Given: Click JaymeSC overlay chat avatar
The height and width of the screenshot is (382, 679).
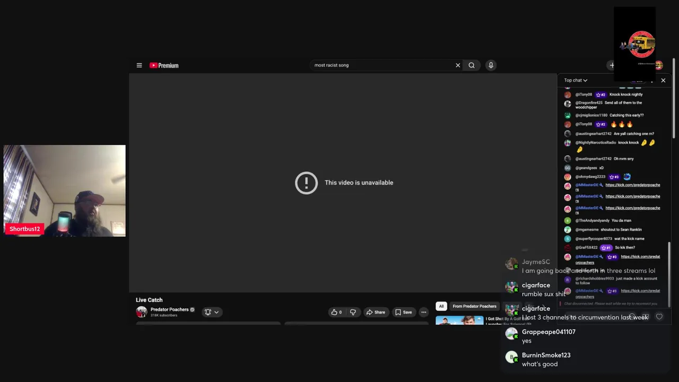Looking at the screenshot, I should click(512, 264).
